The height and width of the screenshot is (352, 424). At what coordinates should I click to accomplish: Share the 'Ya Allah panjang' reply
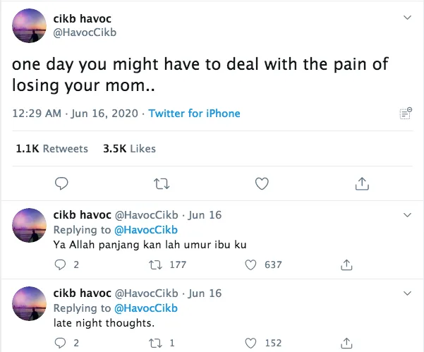point(346,265)
